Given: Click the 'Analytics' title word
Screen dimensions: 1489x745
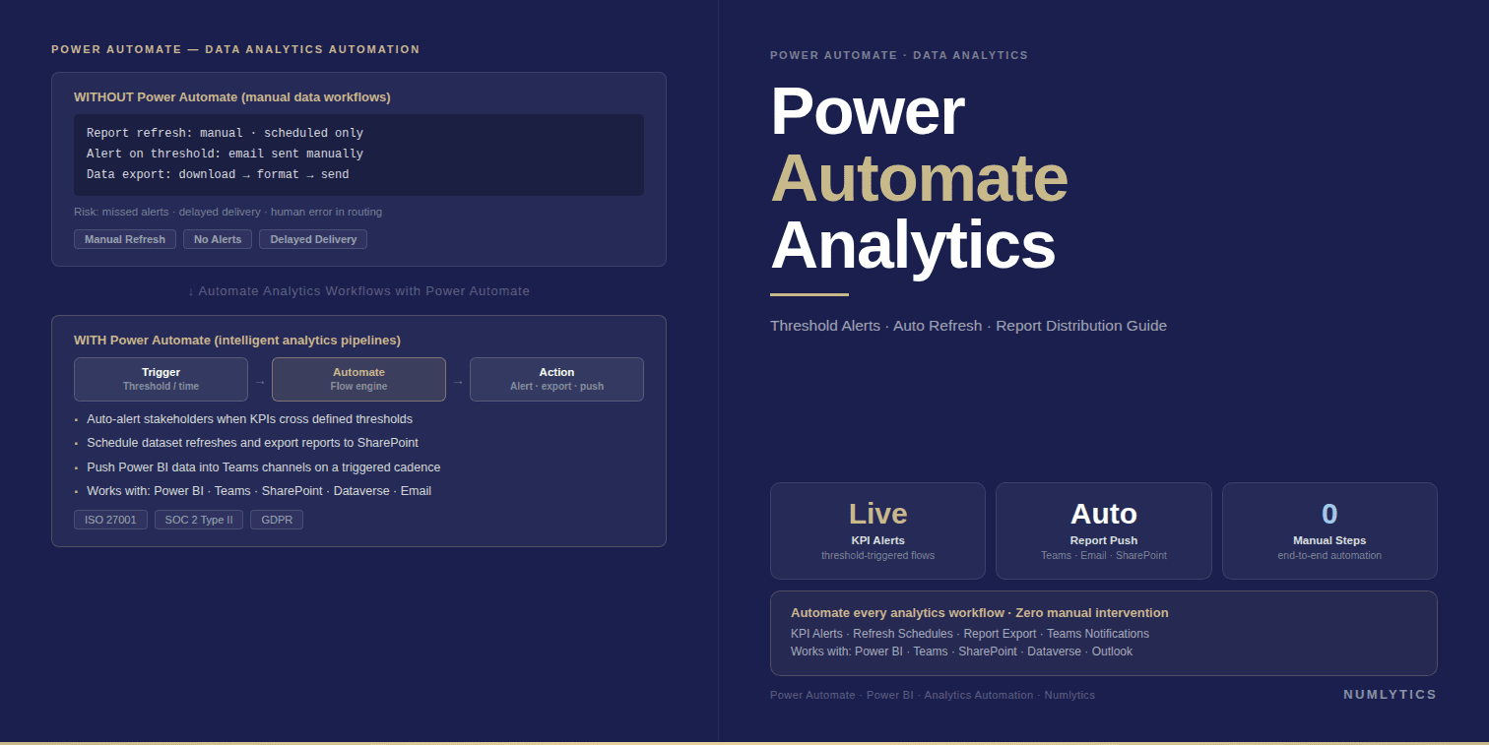Looking at the screenshot, I should pyautogui.click(x=913, y=245).
